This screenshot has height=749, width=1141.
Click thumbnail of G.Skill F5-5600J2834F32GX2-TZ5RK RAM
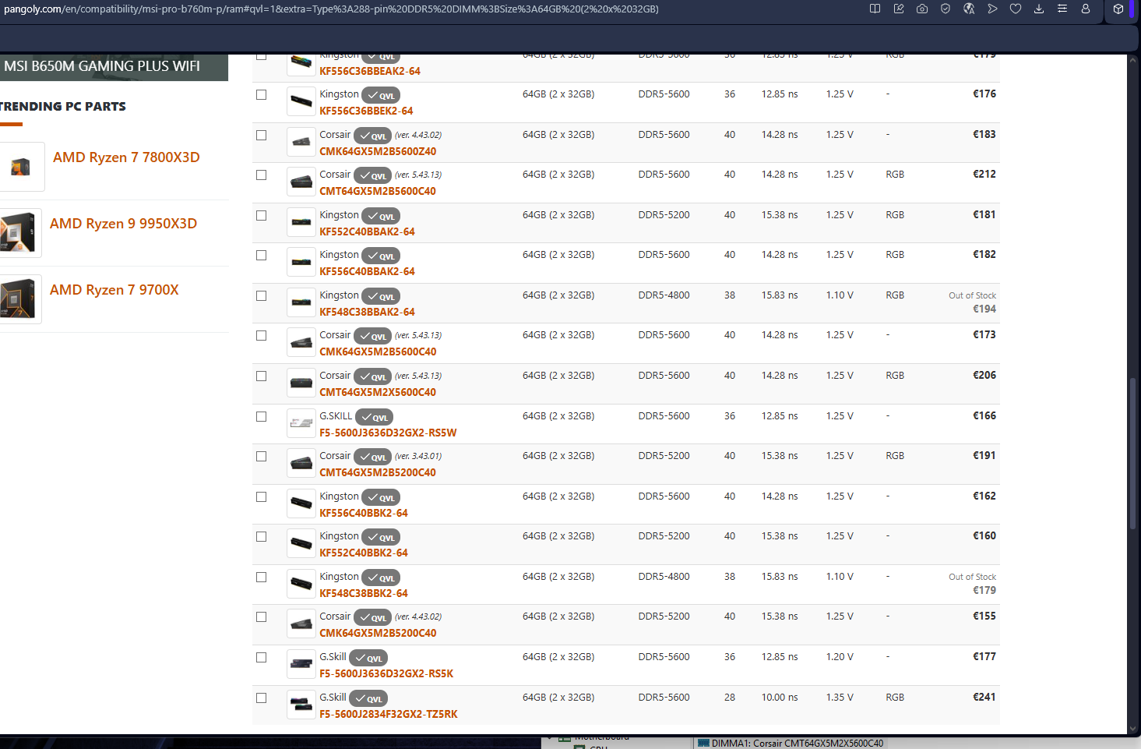pos(301,705)
